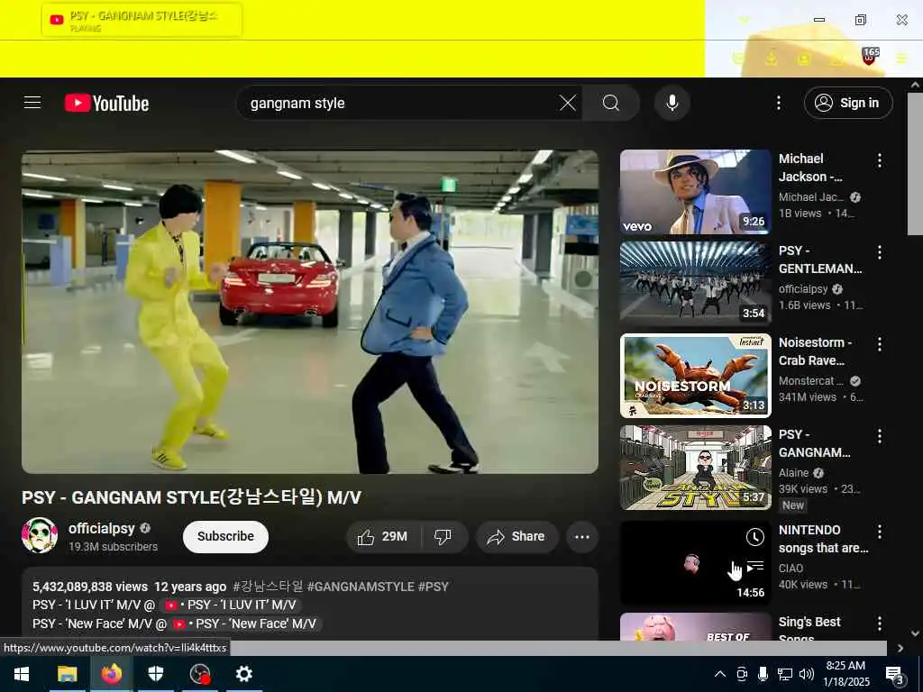The width and height of the screenshot is (923, 692).
Task: Open the PSY - GENTLEMAN title text
Action: (820, 259)
